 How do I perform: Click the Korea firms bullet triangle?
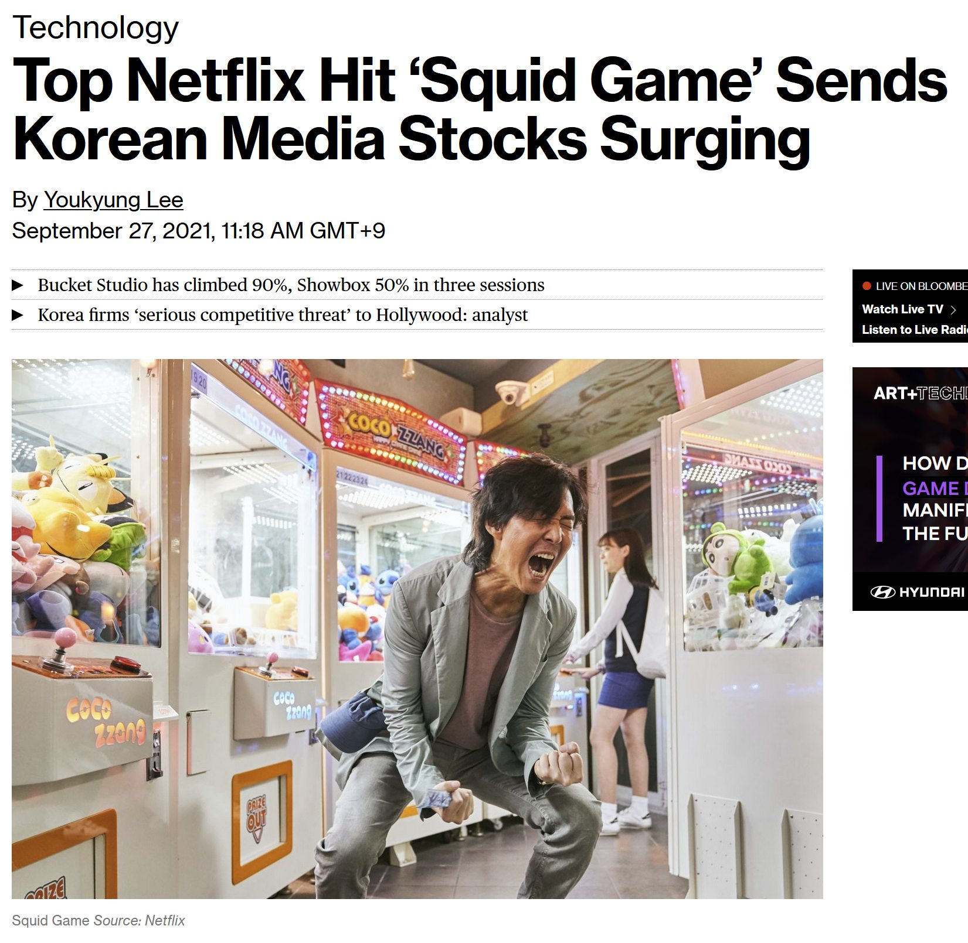(18, 315)
